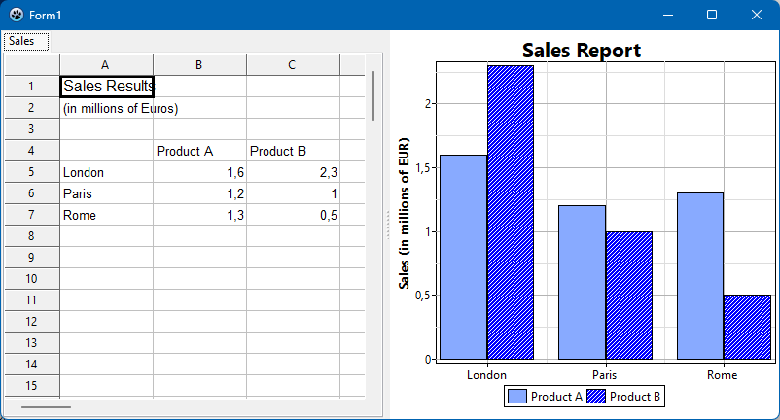Select column C header
The width and height of the screenshot is (780, 420).
coord(293,65)
